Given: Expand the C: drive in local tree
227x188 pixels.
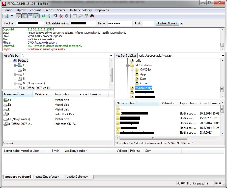Looking at the screenshot, I should (x=15, y=65).
